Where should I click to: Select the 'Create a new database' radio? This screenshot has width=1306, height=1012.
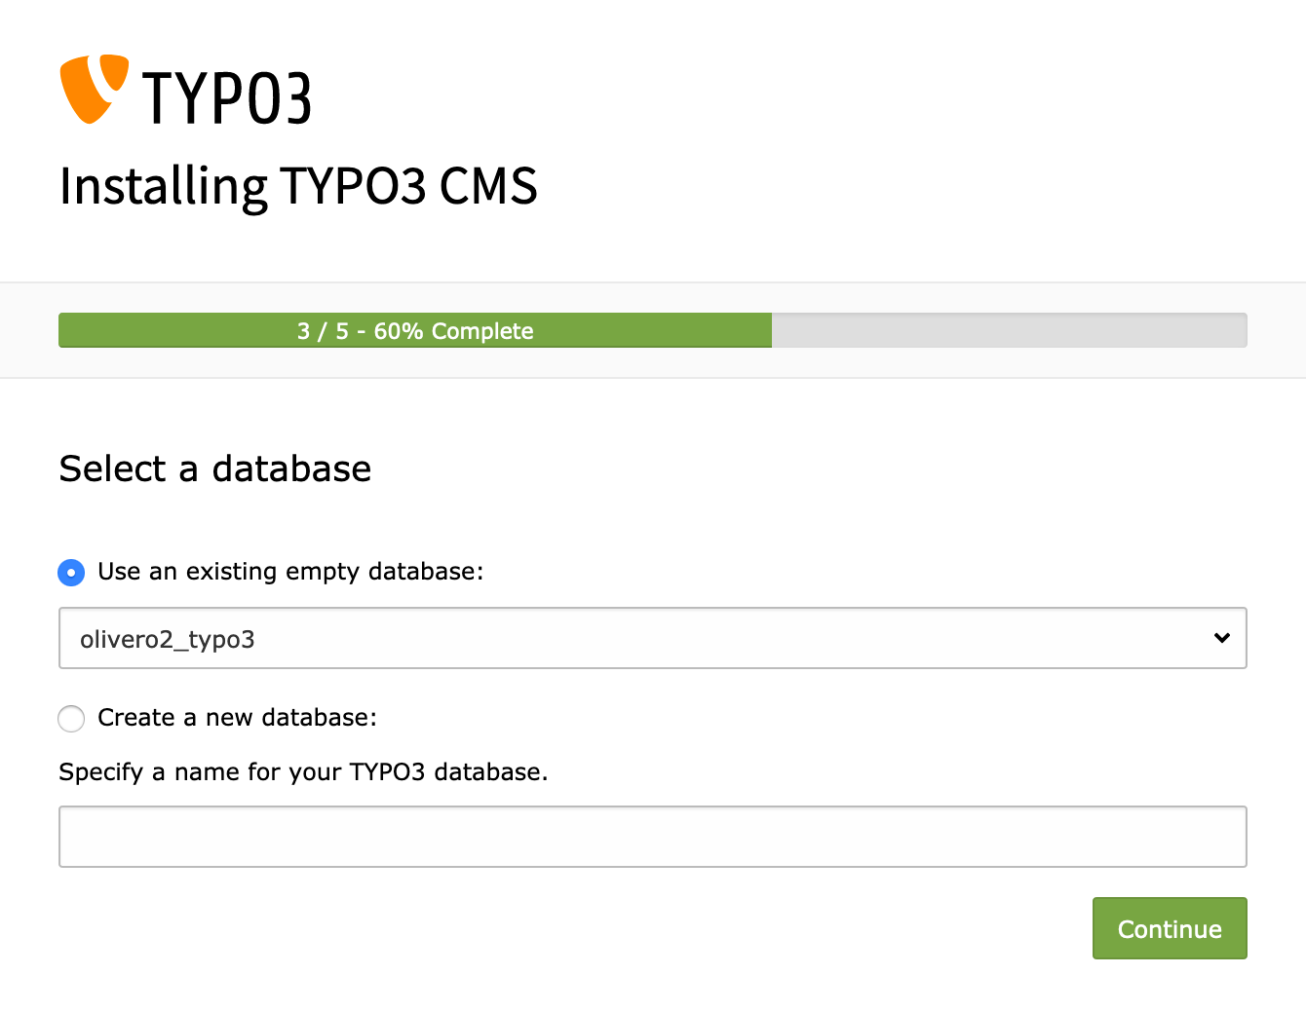point(71,719)
